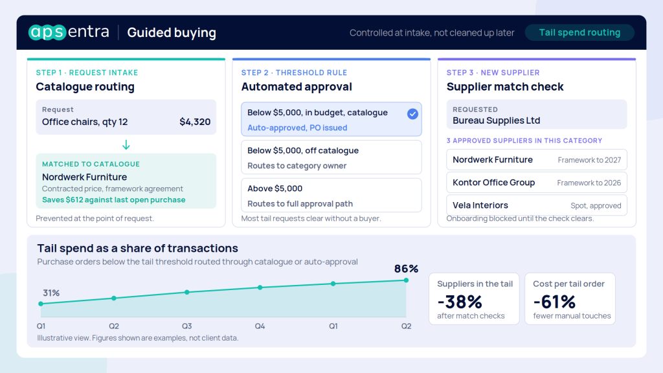Click 'Spot, approved' label
This screenshot has height=373, width=663.
[596, 206]
